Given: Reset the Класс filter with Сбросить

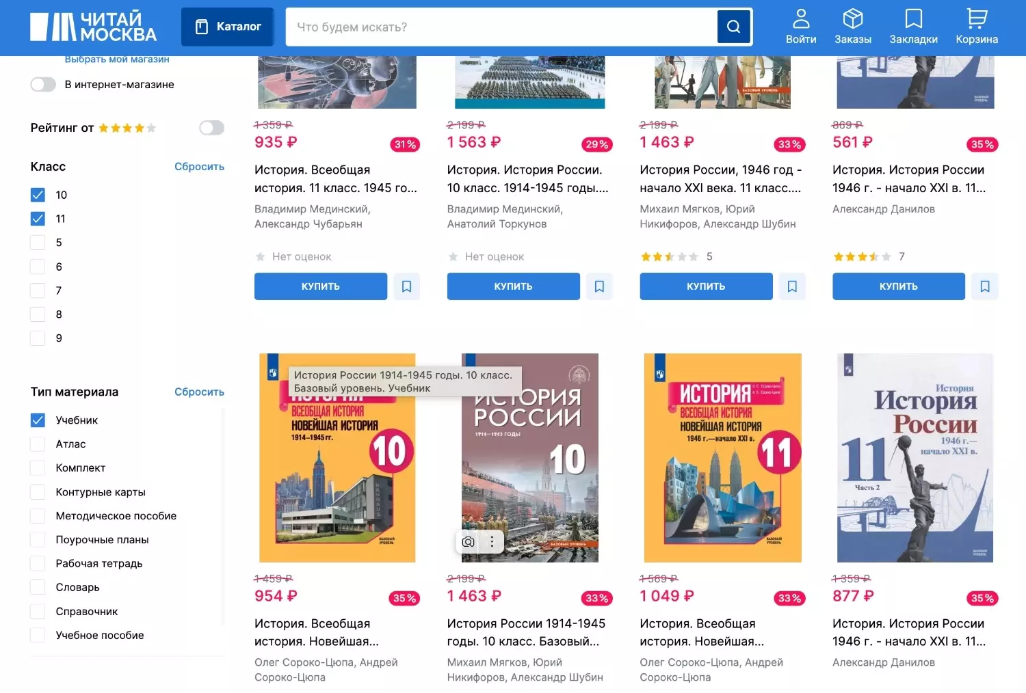Looking at the screenshot, I should 199,166.
